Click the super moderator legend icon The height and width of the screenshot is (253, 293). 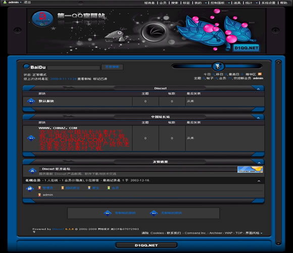[x=63, y=188]
